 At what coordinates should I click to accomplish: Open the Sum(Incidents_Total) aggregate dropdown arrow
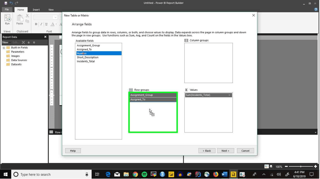click(229, 95)
